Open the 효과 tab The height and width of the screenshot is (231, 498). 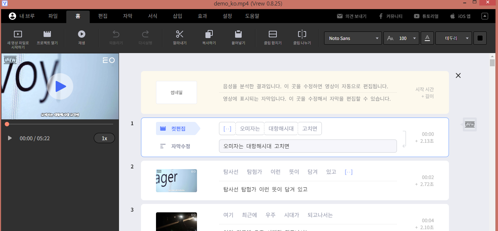(202, 16)
